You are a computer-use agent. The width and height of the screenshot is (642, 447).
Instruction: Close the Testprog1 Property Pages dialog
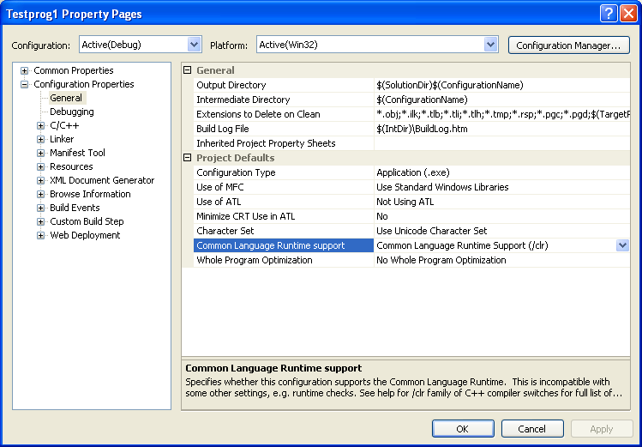[x=628, y=14]
